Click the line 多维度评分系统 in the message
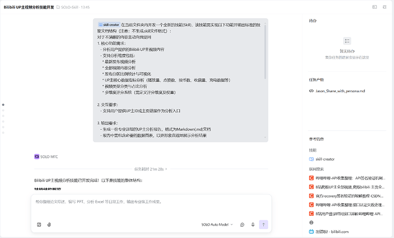The width and height of the screenshot is (394, 238). (x=140, y=92)
